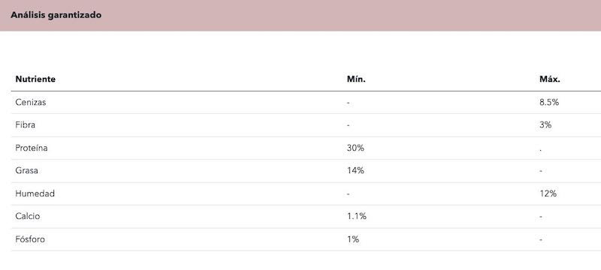Click the Análisis garantizado header
This screenshot has height=270, width=601.
(x=56, y=15)
